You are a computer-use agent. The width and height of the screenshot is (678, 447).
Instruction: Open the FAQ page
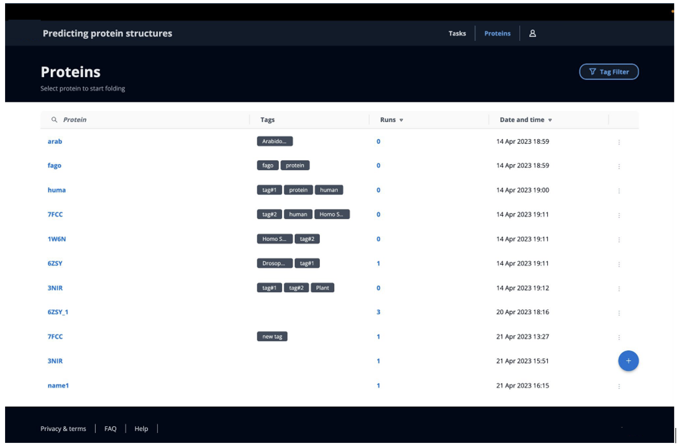click(x=110, y=429)
